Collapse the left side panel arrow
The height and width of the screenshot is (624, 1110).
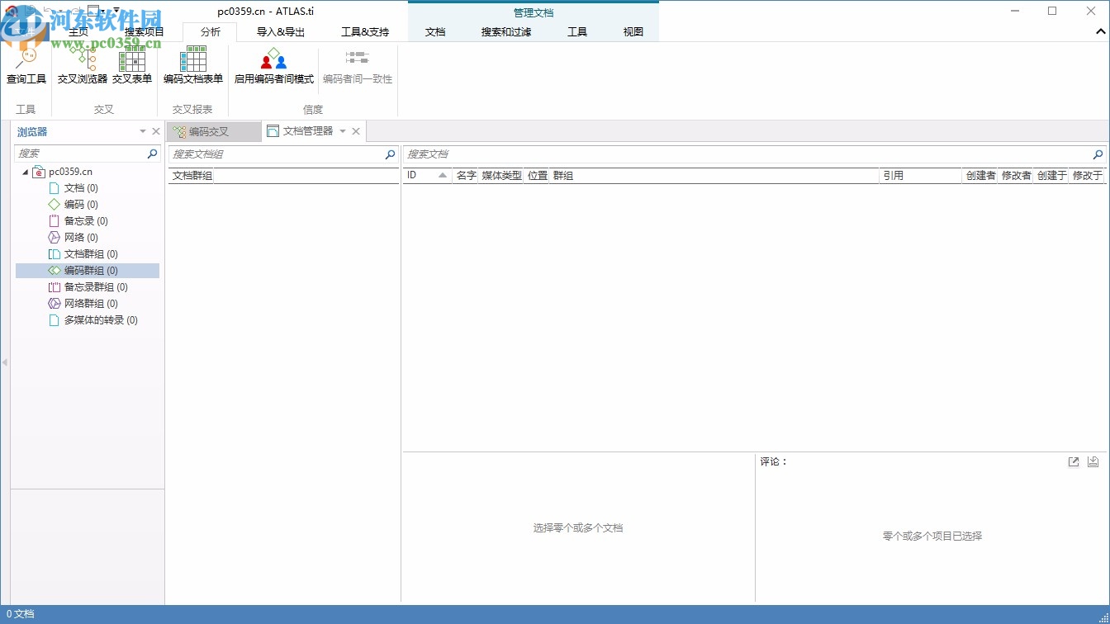[x=4, y=362]
